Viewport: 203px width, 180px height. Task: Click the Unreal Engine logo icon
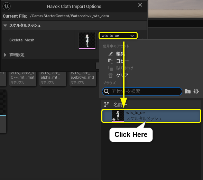pos(7,6)
